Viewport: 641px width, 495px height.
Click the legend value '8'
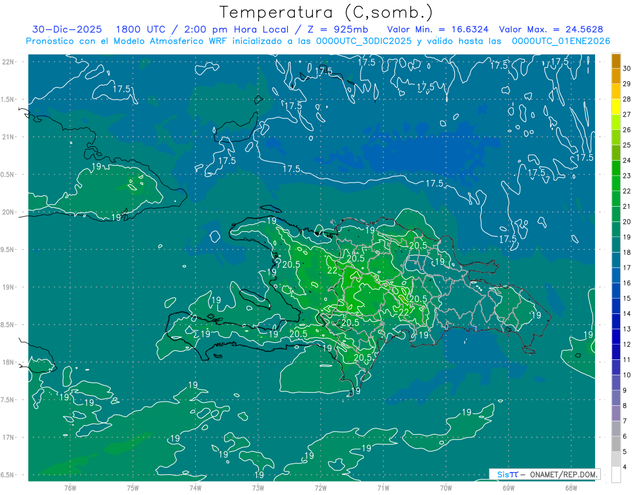point(626,405)
